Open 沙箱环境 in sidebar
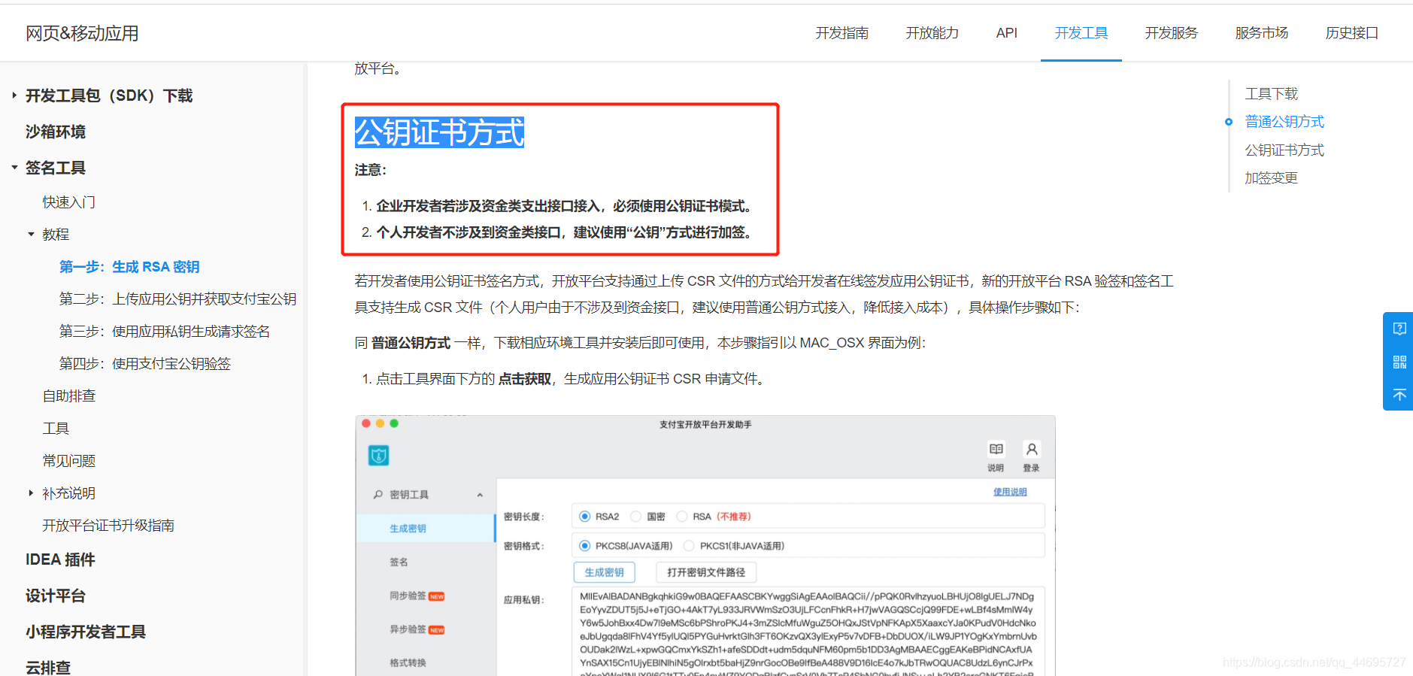 (x=56, y=132)
